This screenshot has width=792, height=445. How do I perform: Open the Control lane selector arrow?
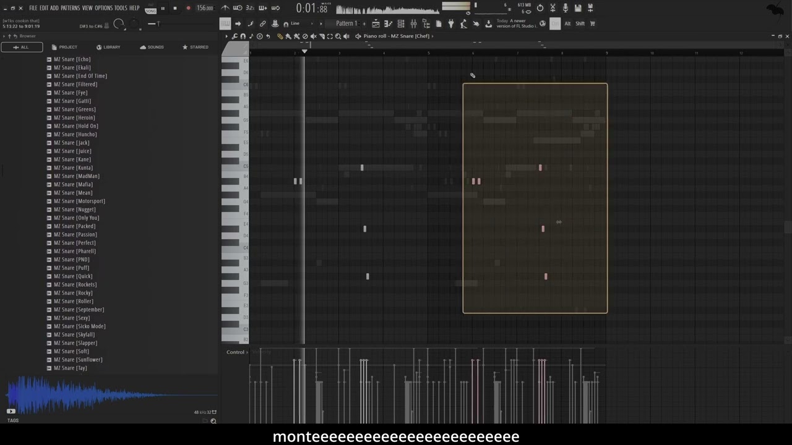tap(247, 352)
